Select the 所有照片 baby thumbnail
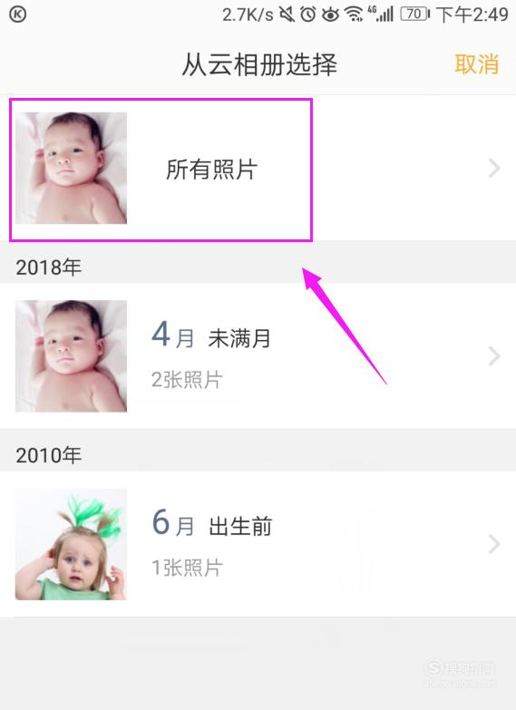Viewport: 516px width, 710px height. point(71,168)
